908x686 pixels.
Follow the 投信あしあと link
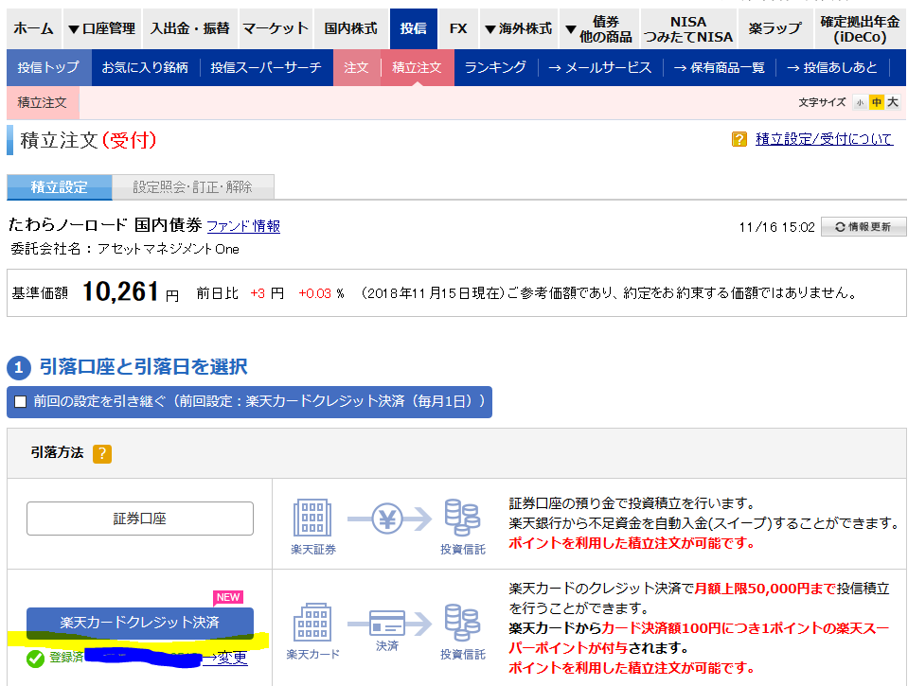(x=832, y=68)
